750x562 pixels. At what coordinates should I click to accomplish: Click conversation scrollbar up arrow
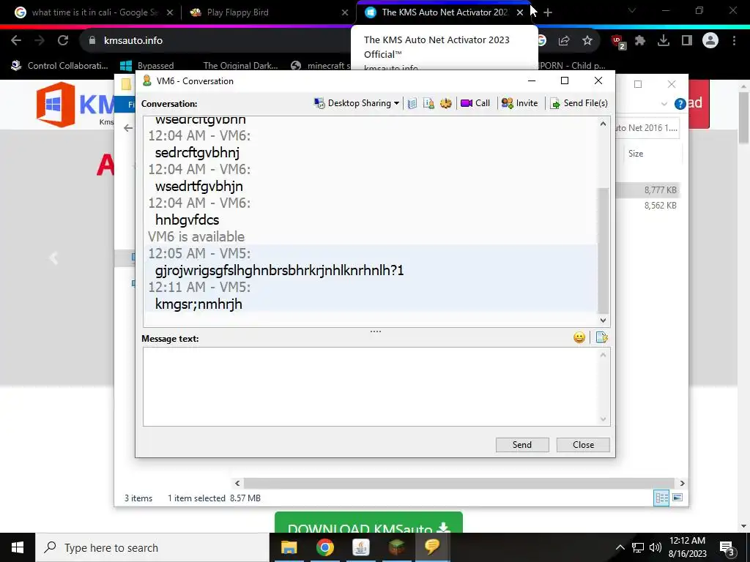pyautogui.click(x=604, y=124)
